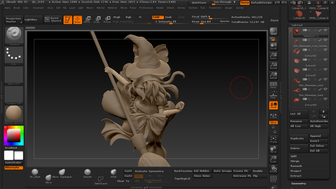Activate Edit mode button
336x189 pixels.
[x=68, y=20]
